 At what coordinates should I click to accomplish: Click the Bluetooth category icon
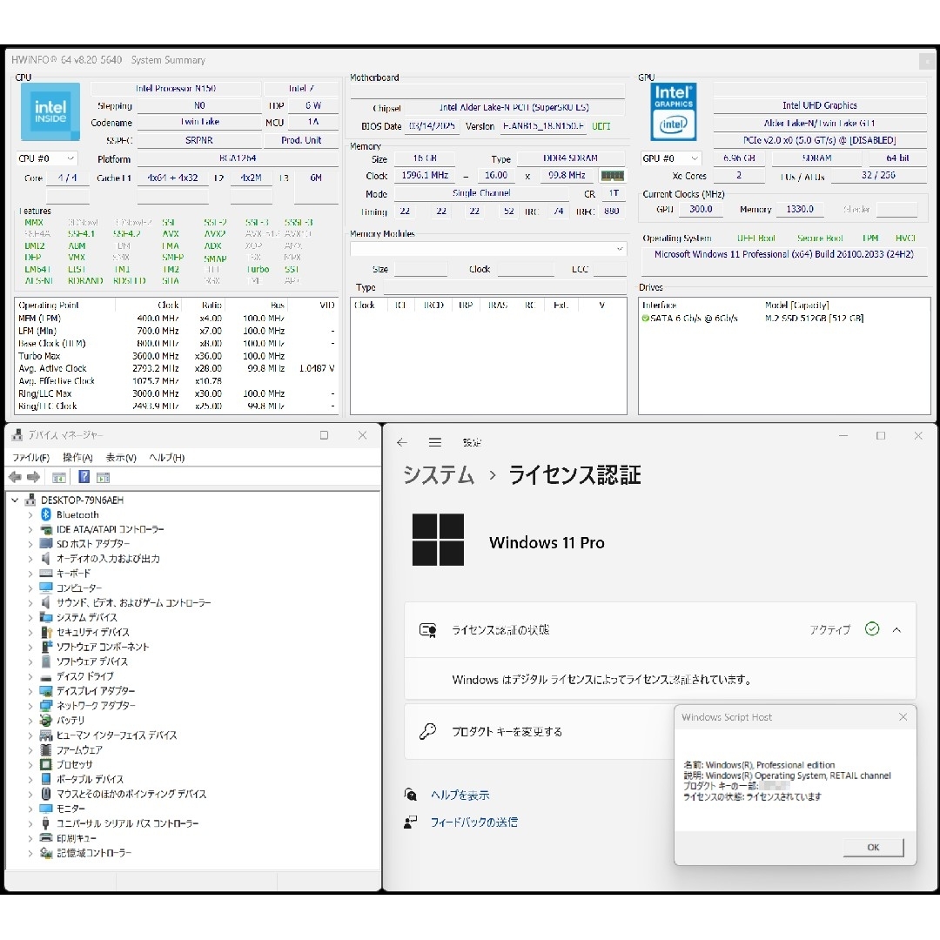(46, 514)
